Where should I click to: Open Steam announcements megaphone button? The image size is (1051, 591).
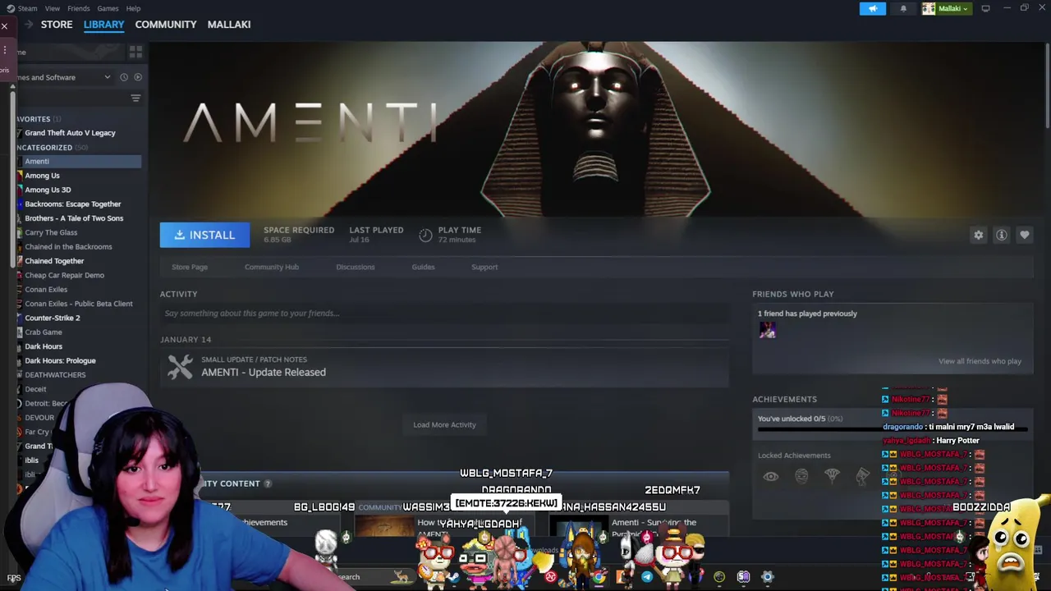click(x=873, y=8)
